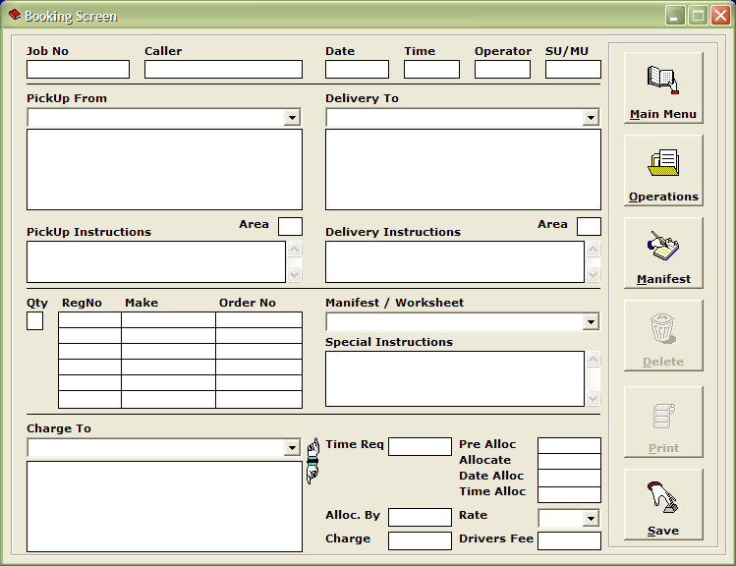Viewport: 736px width, 566px height.
Task: Open the Charge To dropdown
Action: pos(292,448)
